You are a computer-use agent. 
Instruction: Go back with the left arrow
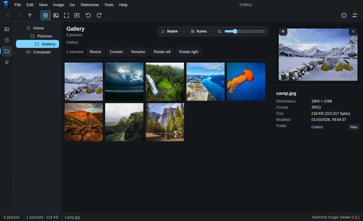click(x=8, y=15)
